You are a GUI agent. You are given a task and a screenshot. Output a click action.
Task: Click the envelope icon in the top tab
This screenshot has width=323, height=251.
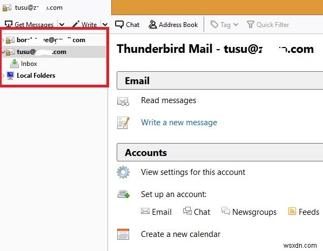7,8
